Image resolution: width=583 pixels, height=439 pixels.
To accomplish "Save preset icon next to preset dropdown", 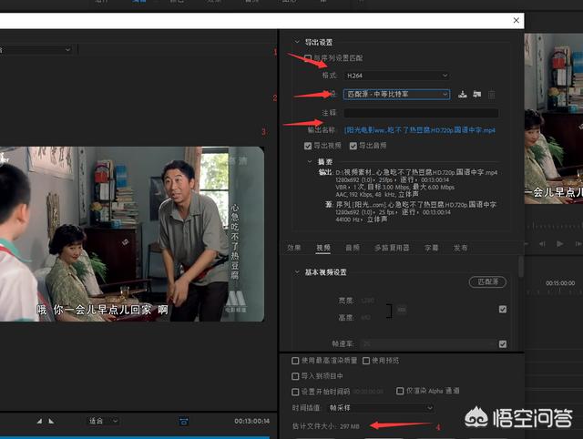I will pyautogui.click(x=462, y=94).
